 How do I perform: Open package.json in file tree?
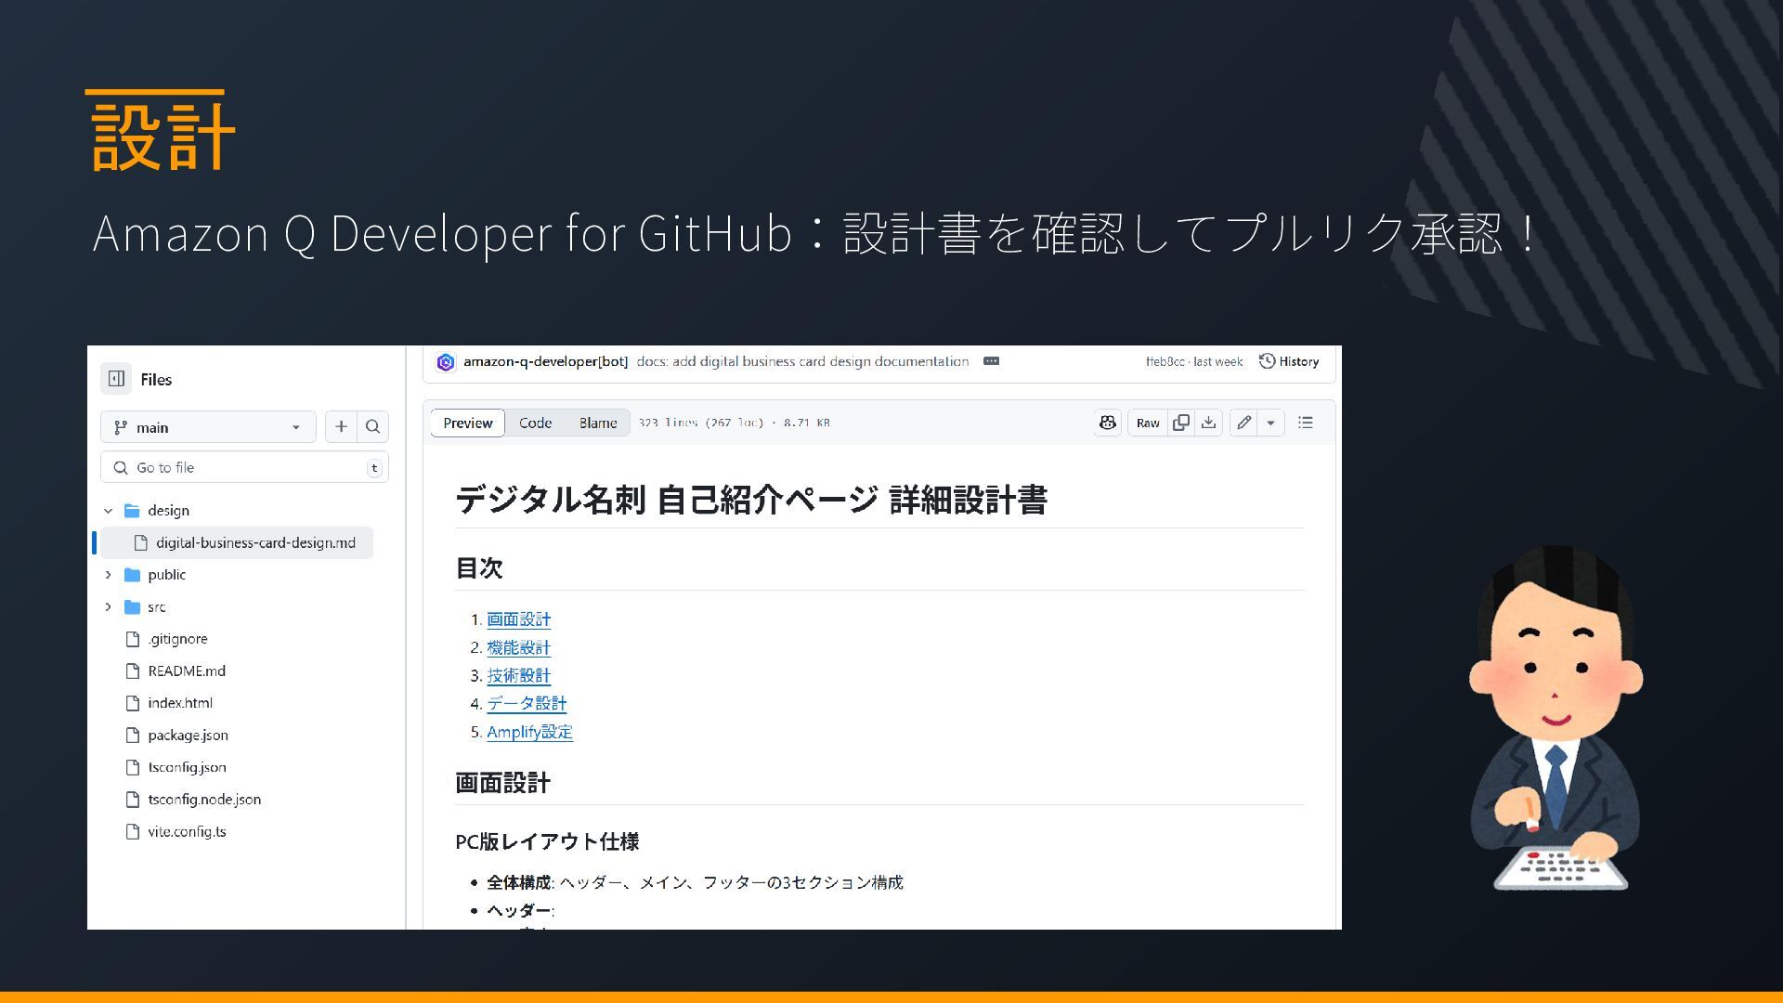click(x=188, y=736)
